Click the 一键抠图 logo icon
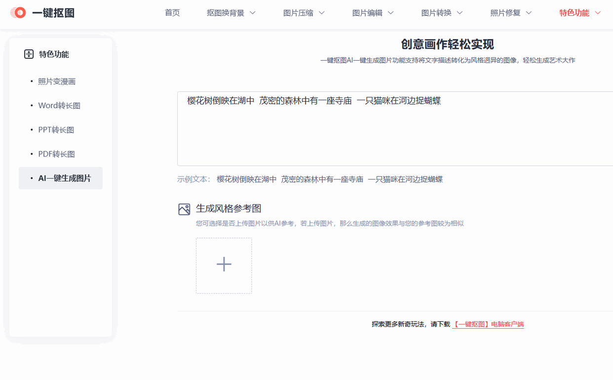Viewport: 613px width, 380px height. pyautogui.click(x=18, y=13)
